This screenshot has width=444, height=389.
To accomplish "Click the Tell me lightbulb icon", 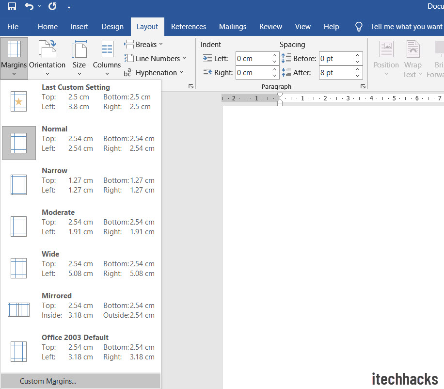I will pos(359,27).
